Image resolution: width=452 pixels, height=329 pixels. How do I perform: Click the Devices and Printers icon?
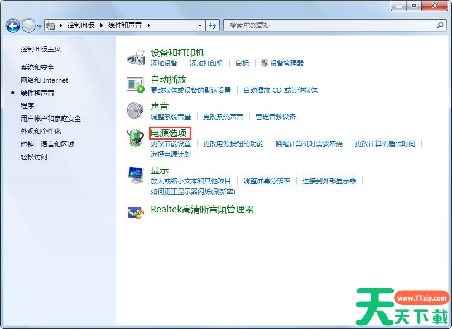click(x=136, y=57)
